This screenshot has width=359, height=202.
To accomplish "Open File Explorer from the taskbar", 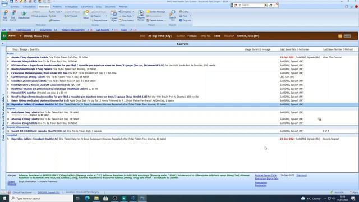I will (x=96, y=198).
